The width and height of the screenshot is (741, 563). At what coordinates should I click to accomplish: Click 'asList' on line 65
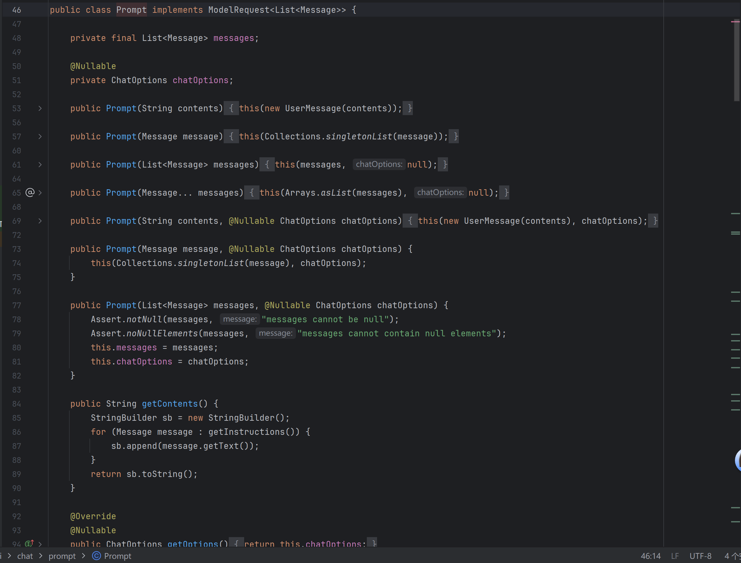click(x=336, y=193)
